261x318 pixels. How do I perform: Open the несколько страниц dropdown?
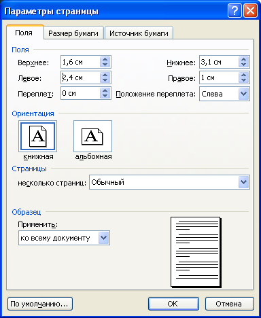(243, 182)
